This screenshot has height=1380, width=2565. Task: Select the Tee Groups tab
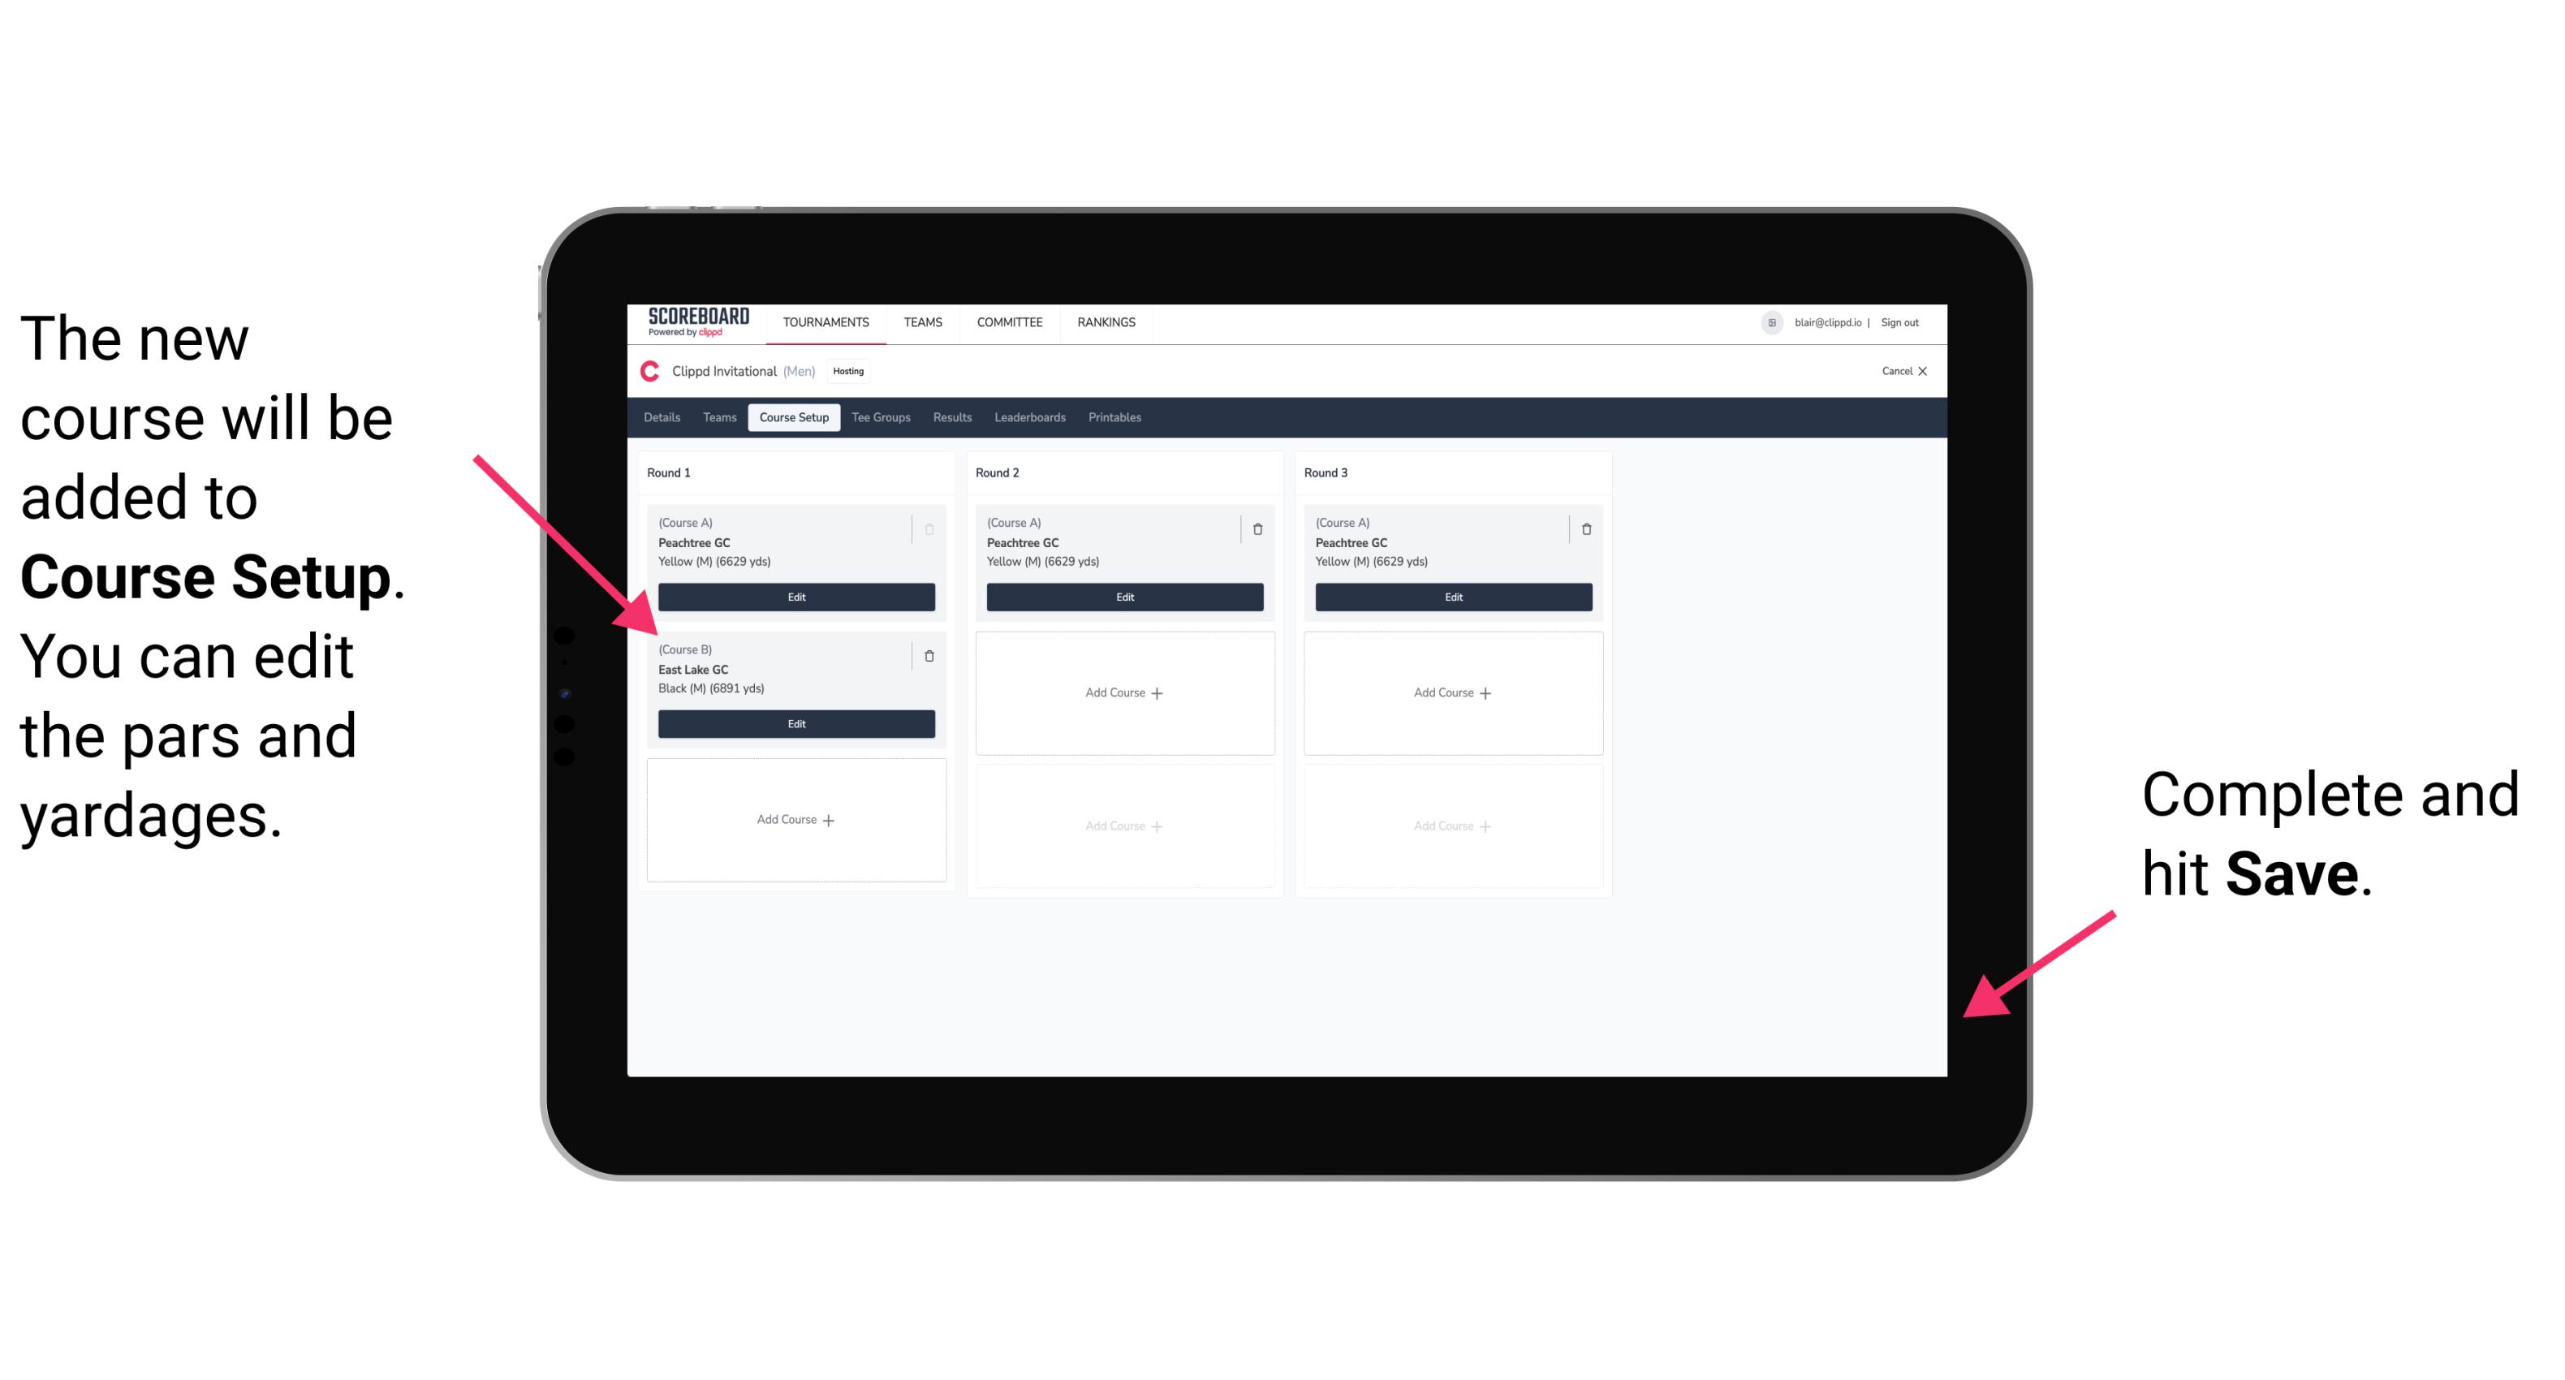pyautogui.click(x=877, y=416)
